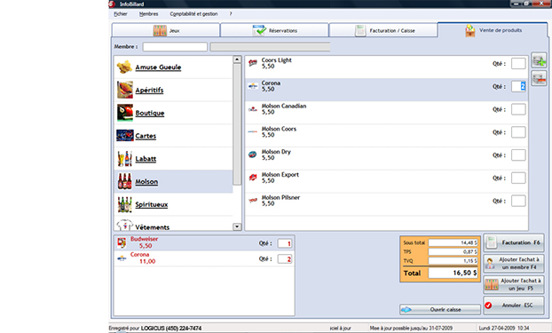The width and height of the screenshot is (552, 333).
Task: Click the Molson Dry product logo
Action: tap(252, 155)
